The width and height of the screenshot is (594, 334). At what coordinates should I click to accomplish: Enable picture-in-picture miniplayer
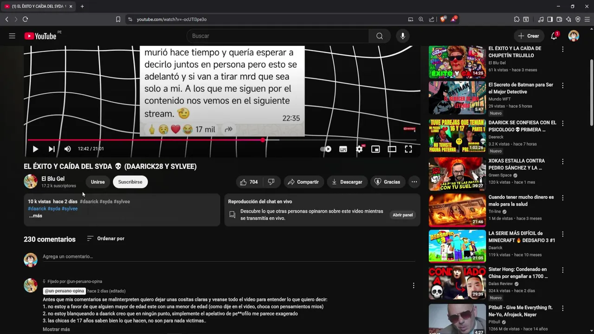point(375,149)
